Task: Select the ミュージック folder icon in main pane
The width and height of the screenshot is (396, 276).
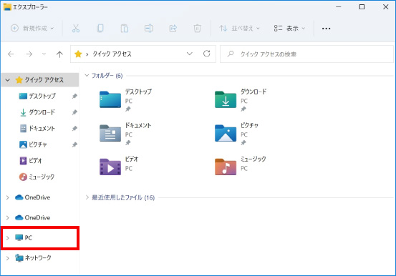Action: coord(226,167)
